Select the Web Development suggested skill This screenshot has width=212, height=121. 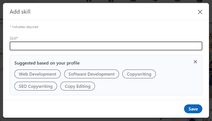[37, 74]
